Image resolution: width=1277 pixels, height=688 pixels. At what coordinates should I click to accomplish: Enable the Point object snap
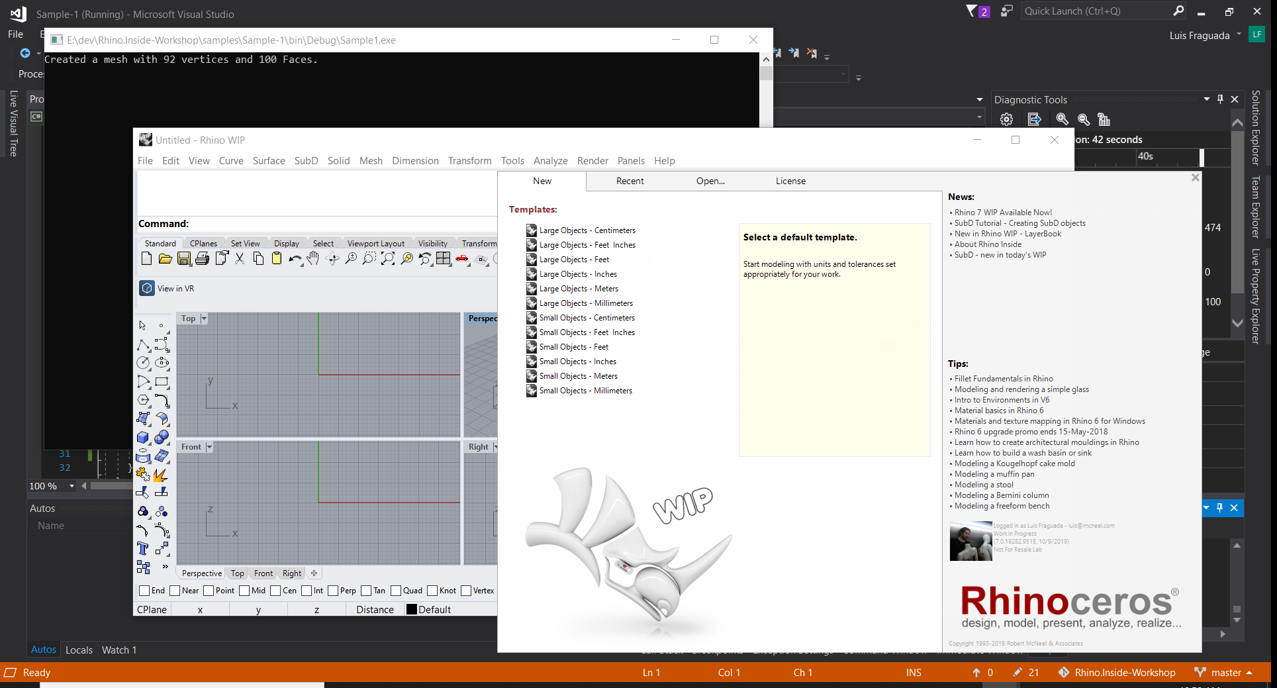(209, 591)
